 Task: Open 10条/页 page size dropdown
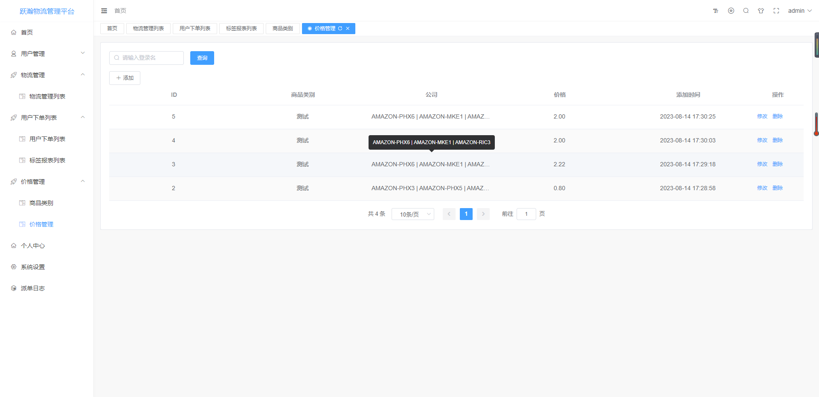coord(413,214)
